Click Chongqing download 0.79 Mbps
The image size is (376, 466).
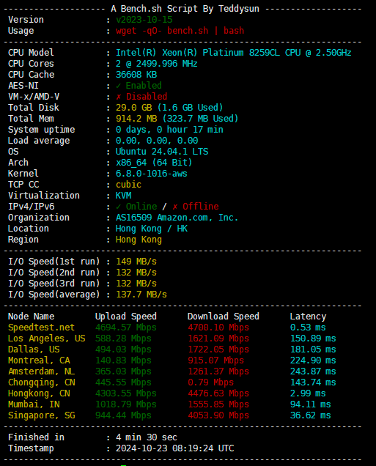[211, 382]
